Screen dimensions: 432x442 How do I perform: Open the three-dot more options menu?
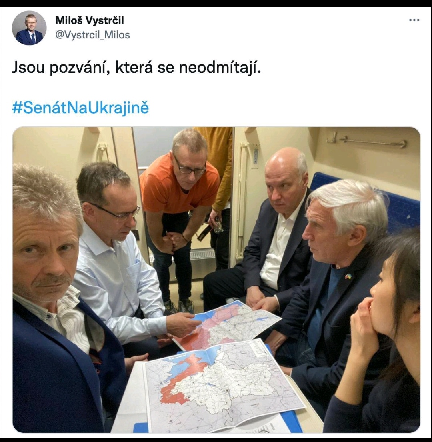(414, 20)
